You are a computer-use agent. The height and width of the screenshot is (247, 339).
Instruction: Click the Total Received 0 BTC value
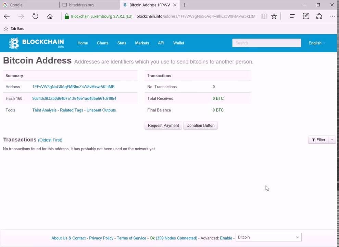(x=218, y=98)
